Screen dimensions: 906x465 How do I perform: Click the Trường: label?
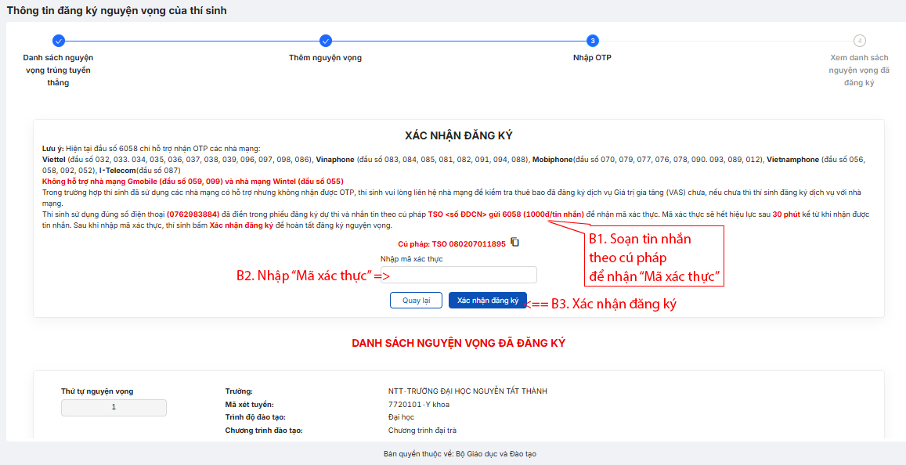239,391
